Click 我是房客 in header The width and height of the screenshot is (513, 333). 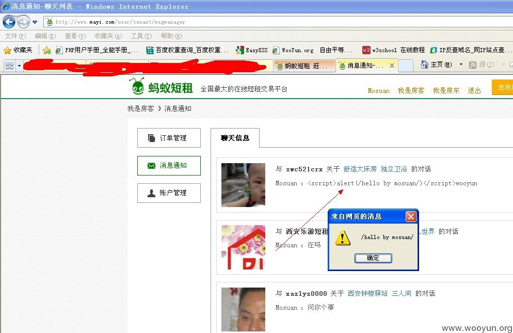(411, 91)
